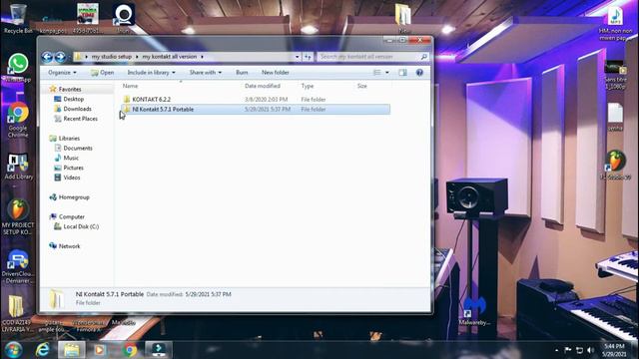Viewport: 639px width, 359px height.
Task: Change view with the views icon
Action: coord(377,73)
